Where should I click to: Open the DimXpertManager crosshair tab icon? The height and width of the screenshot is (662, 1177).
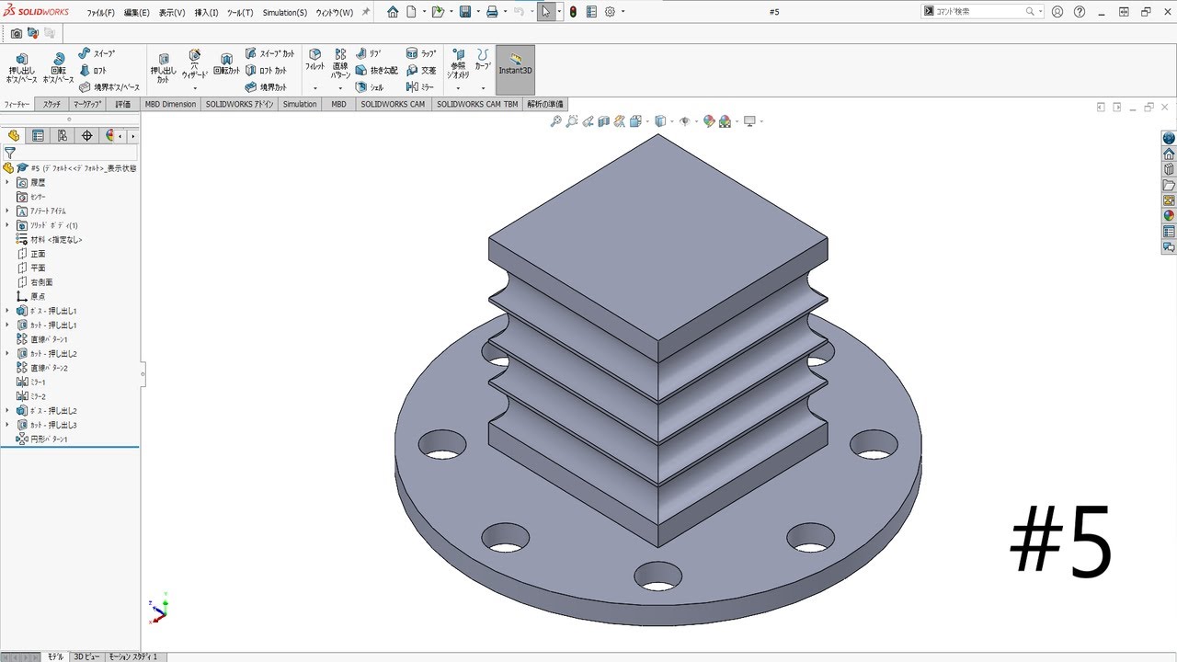87,135
